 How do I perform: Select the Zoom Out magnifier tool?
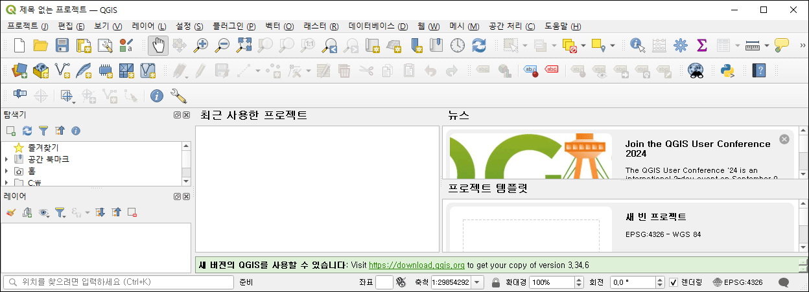222,45
